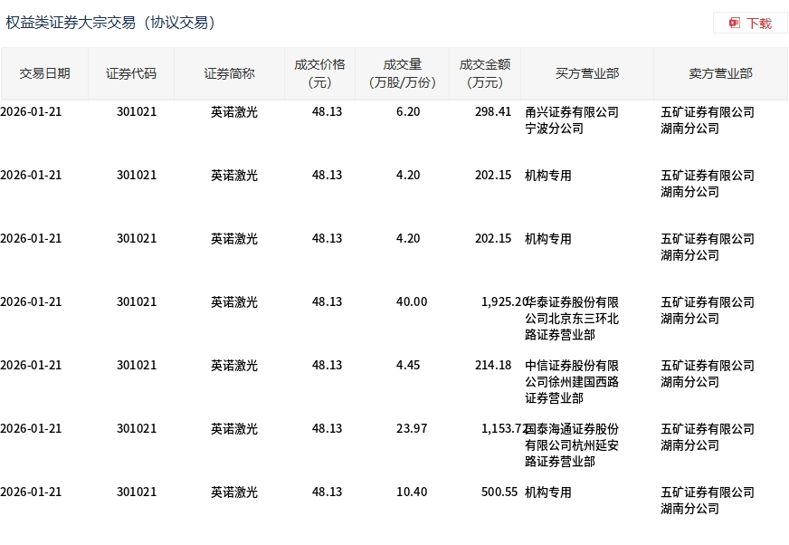Select the seller in the 298.41 row
Image resolution: width=789 pixels, height=545 pixels.
708,120
